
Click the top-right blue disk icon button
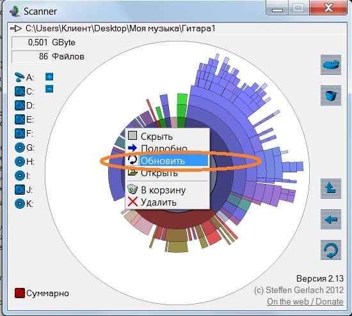coord(331,64)
